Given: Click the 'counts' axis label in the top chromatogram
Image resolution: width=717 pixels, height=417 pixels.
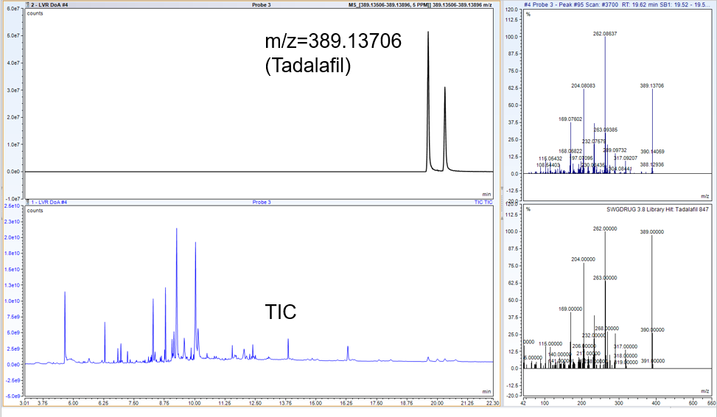Looking at the screenshot, I should 35,13.
